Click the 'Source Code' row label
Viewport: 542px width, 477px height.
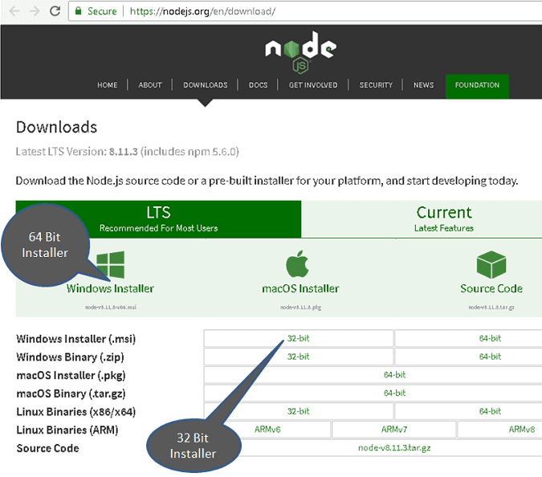point(47,448)
